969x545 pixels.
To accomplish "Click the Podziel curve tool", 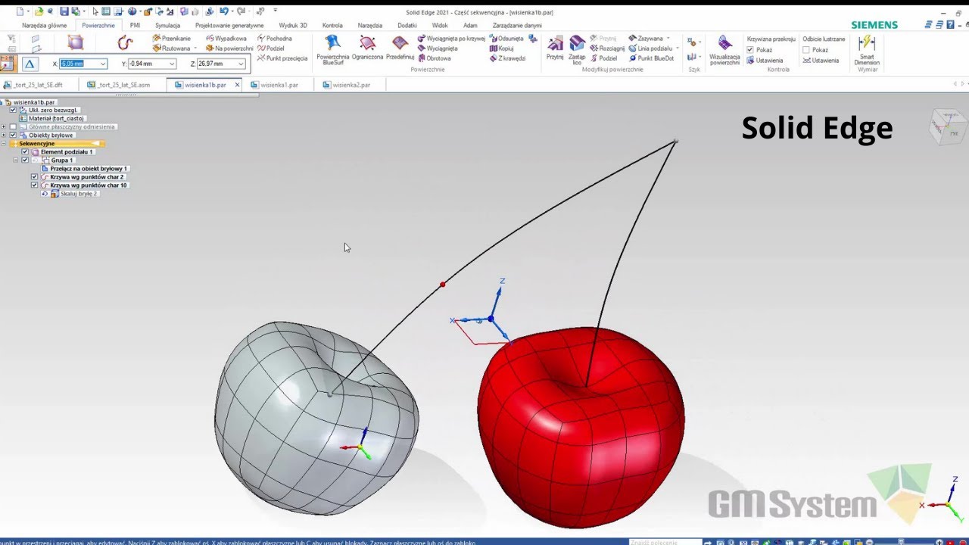I will [271, 48].
